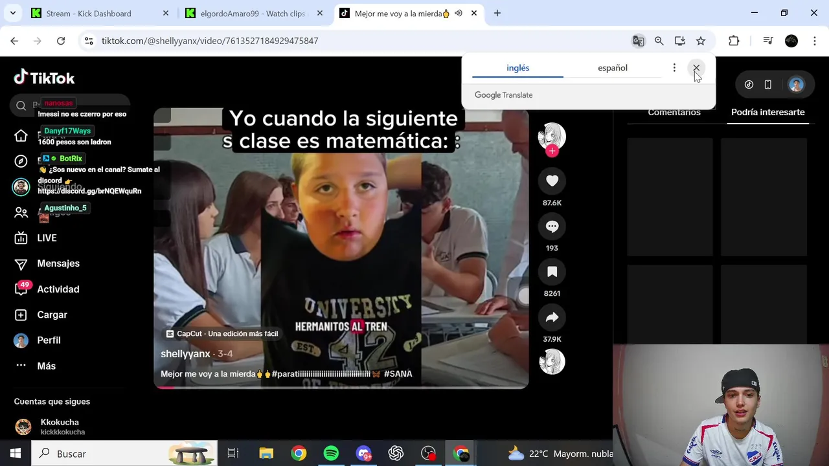Click the explore compass icon
The image size is (829, 466).
click(x=21, y=161)
